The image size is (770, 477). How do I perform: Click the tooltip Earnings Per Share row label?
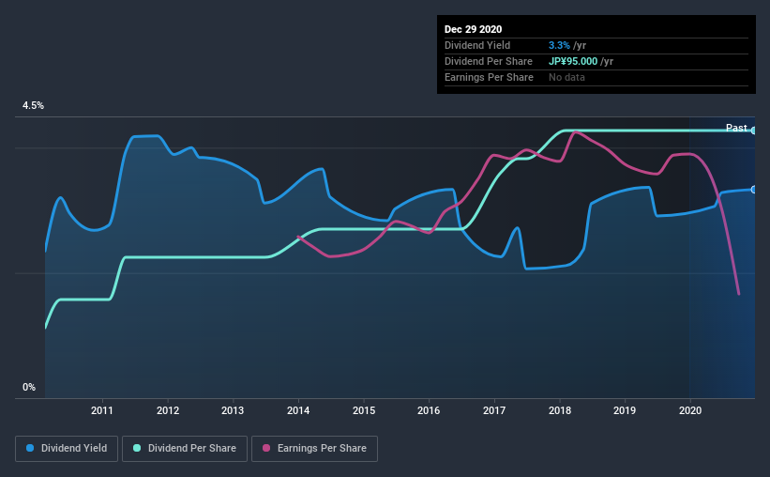pos(489,77)
